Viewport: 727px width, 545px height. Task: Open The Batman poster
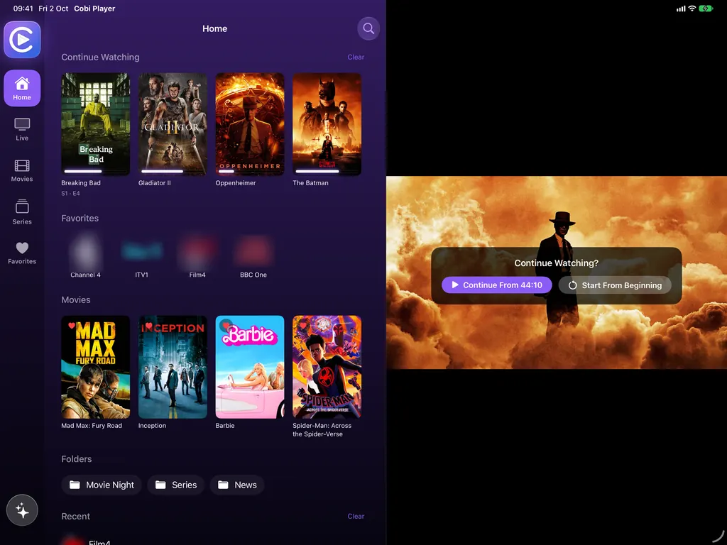tap(327, 123)
